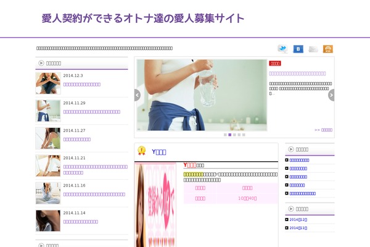Open thumbnail of the 2014.11.27 post
This screenshot has width=370, height=247.
click(48, 138)
